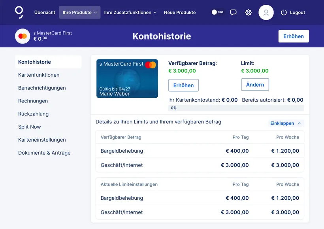Click the 0% card usage progress bar

pos(236,108)
